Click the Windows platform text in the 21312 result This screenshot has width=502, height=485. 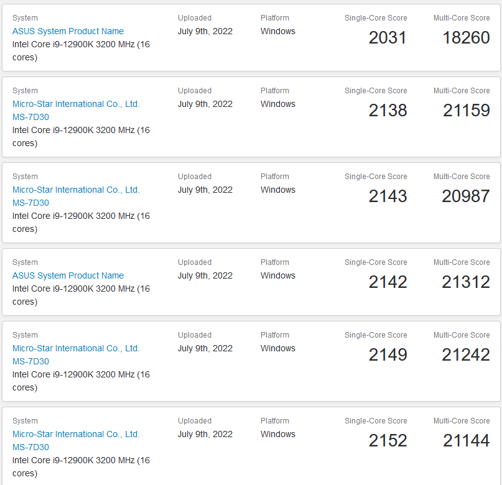pos(278,275)
